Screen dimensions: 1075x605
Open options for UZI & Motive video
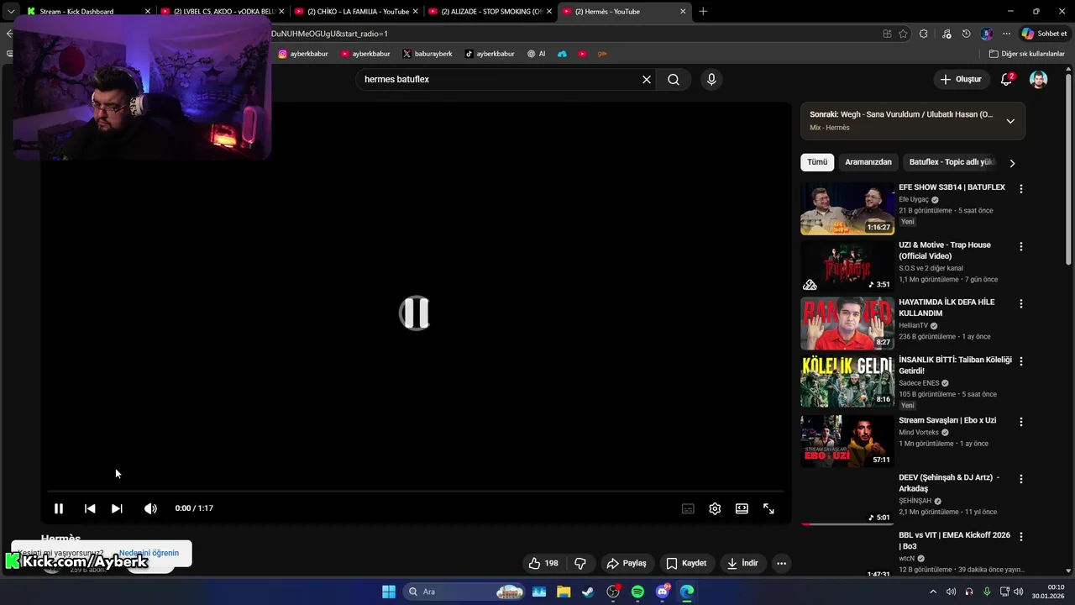(x=1021, y=247)
